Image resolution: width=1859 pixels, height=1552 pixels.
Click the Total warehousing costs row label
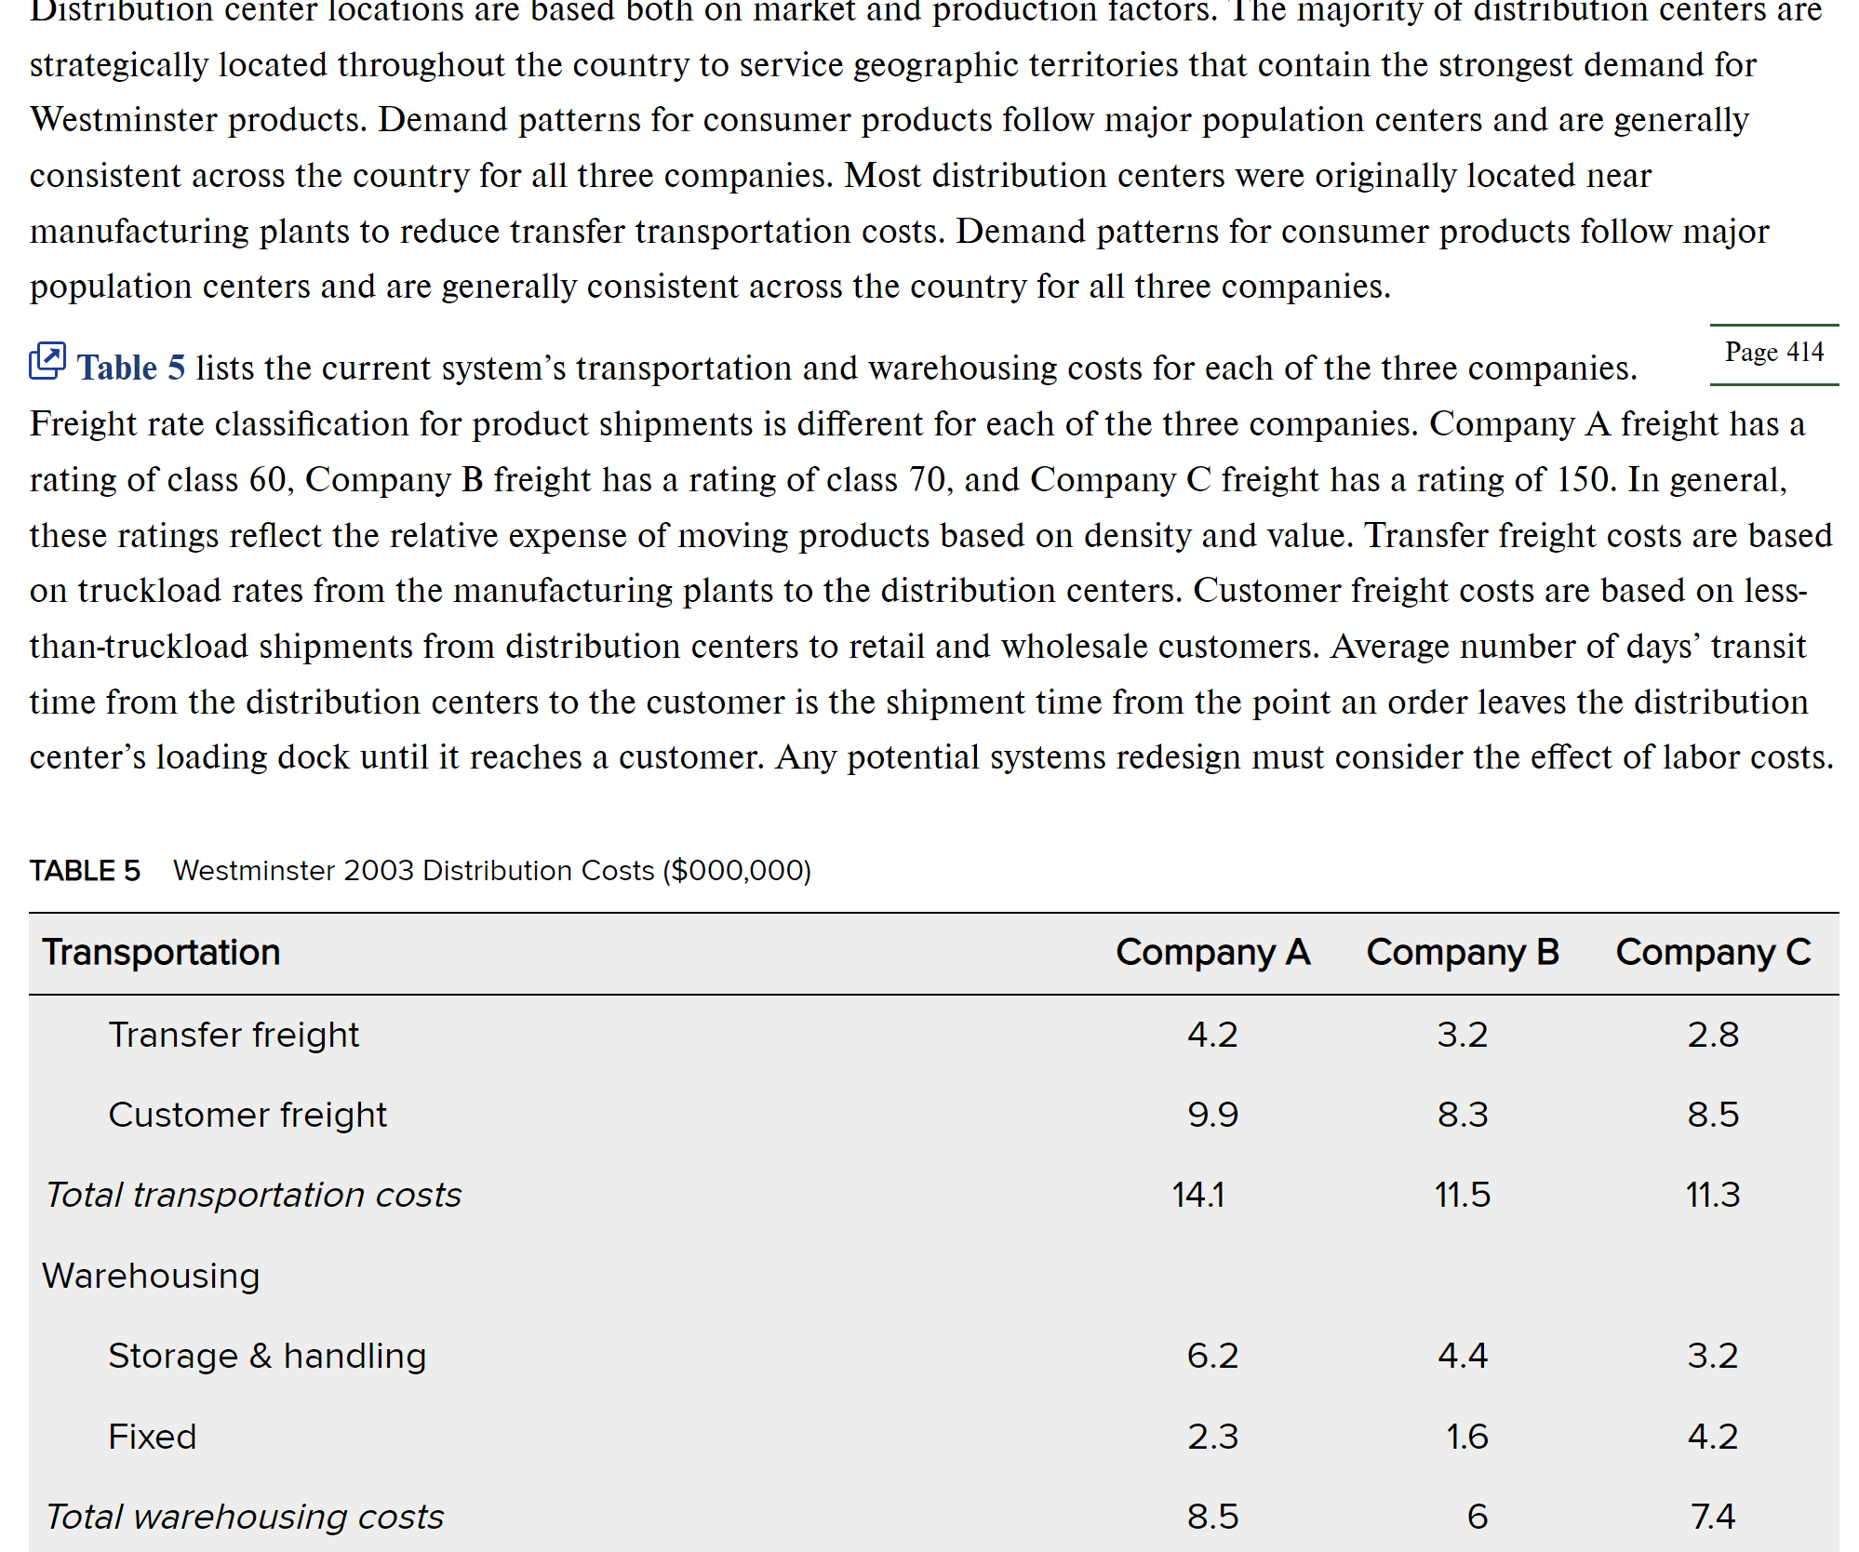pos(245,1517)
